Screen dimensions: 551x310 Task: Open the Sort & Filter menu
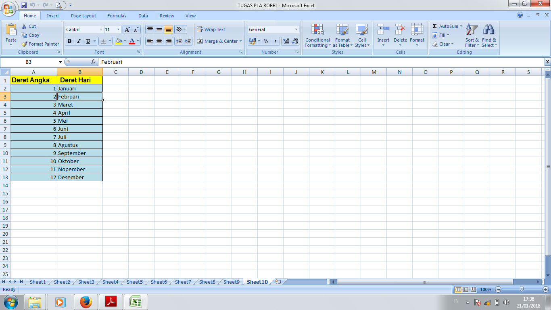(x=471, y=36)
